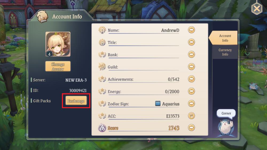The image size is (267, 150).
Task: View Achievements using the arrow icon
Action: (x=191, y=79)
